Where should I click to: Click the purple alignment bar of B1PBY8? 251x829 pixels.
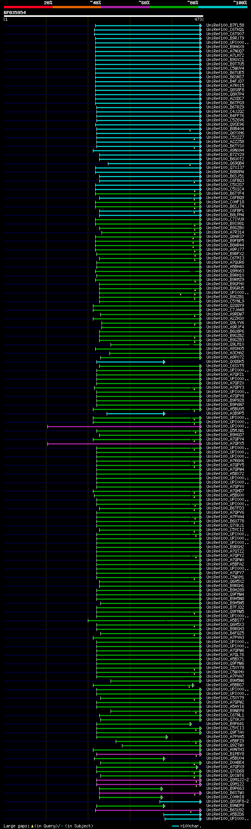pos(149,754)
